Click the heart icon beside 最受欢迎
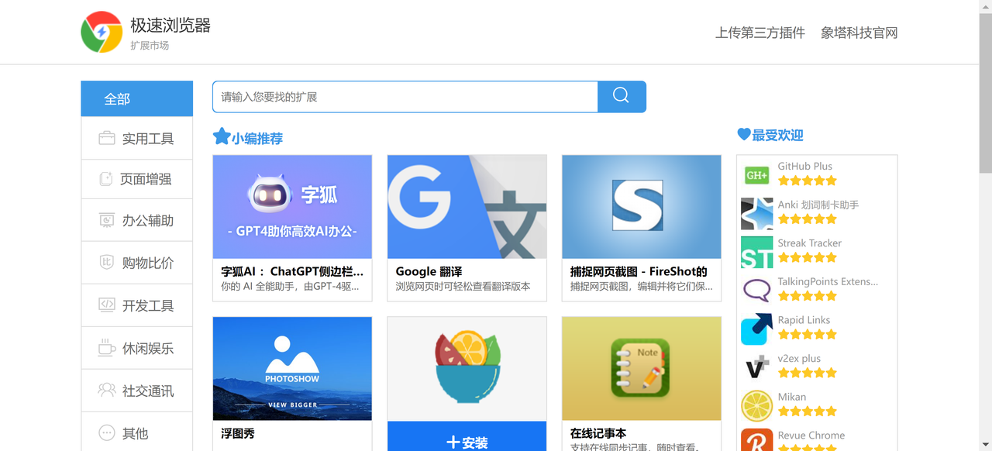 pos(744,134)
